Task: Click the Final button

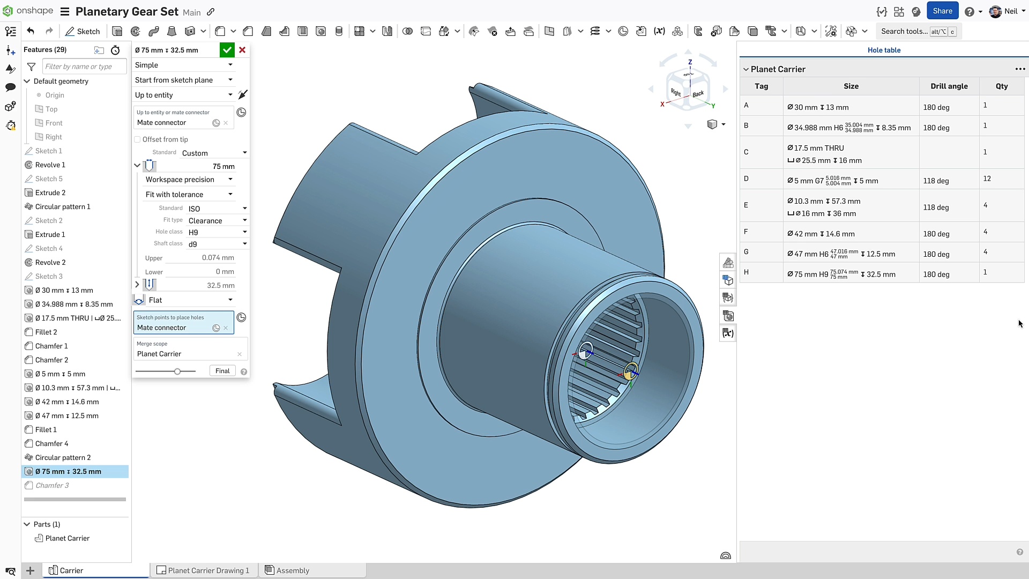Action: pyautogui.click(x=222, y=371)
